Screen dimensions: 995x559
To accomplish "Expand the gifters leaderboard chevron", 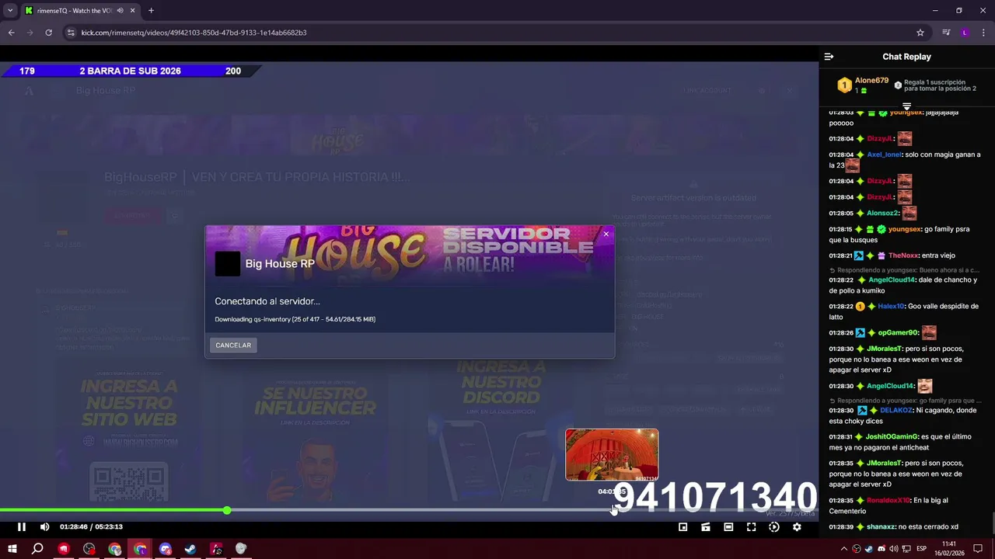I will click(x=906, y=106).
